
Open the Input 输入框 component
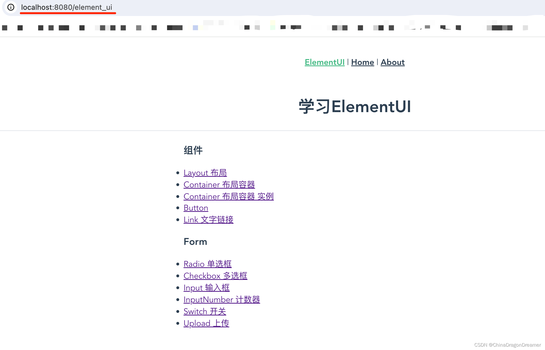coord(205,287)
